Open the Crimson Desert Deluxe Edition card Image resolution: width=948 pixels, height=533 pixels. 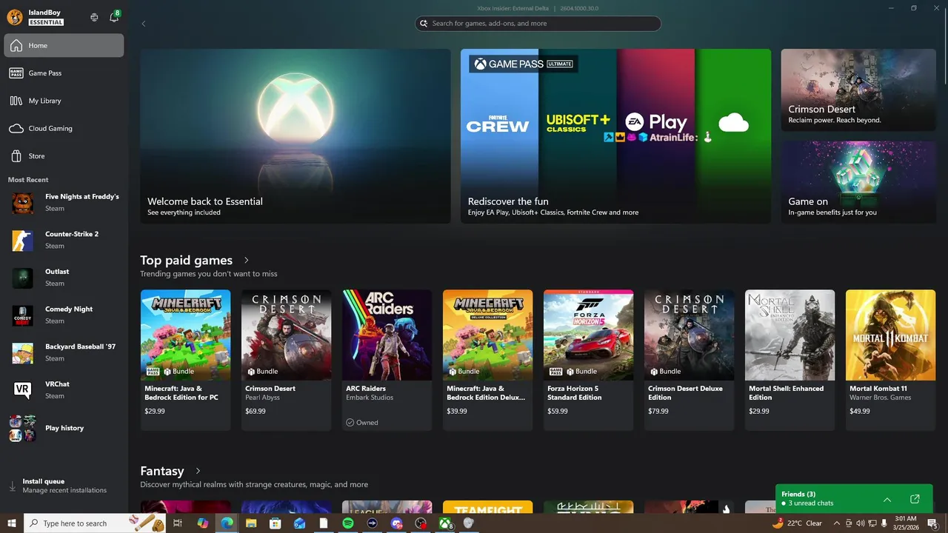click(689, 360)
